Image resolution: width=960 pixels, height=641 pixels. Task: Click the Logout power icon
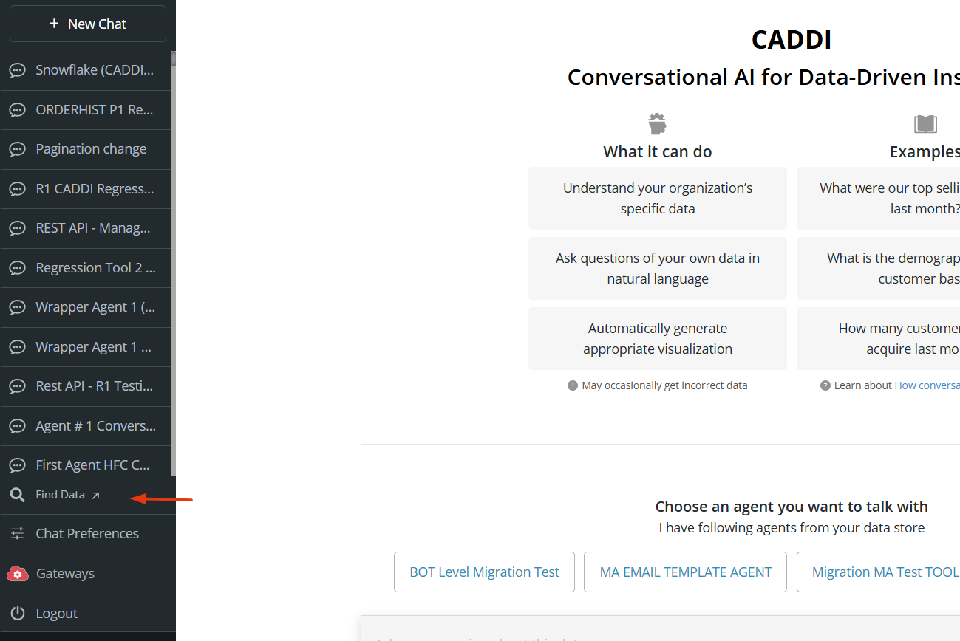click(x=17, y=613)
